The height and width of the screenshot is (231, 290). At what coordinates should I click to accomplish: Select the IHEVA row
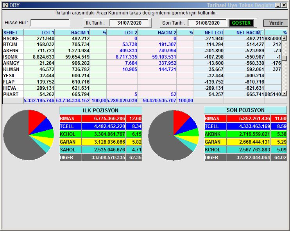pyautogui.click(x=142, y=88)
